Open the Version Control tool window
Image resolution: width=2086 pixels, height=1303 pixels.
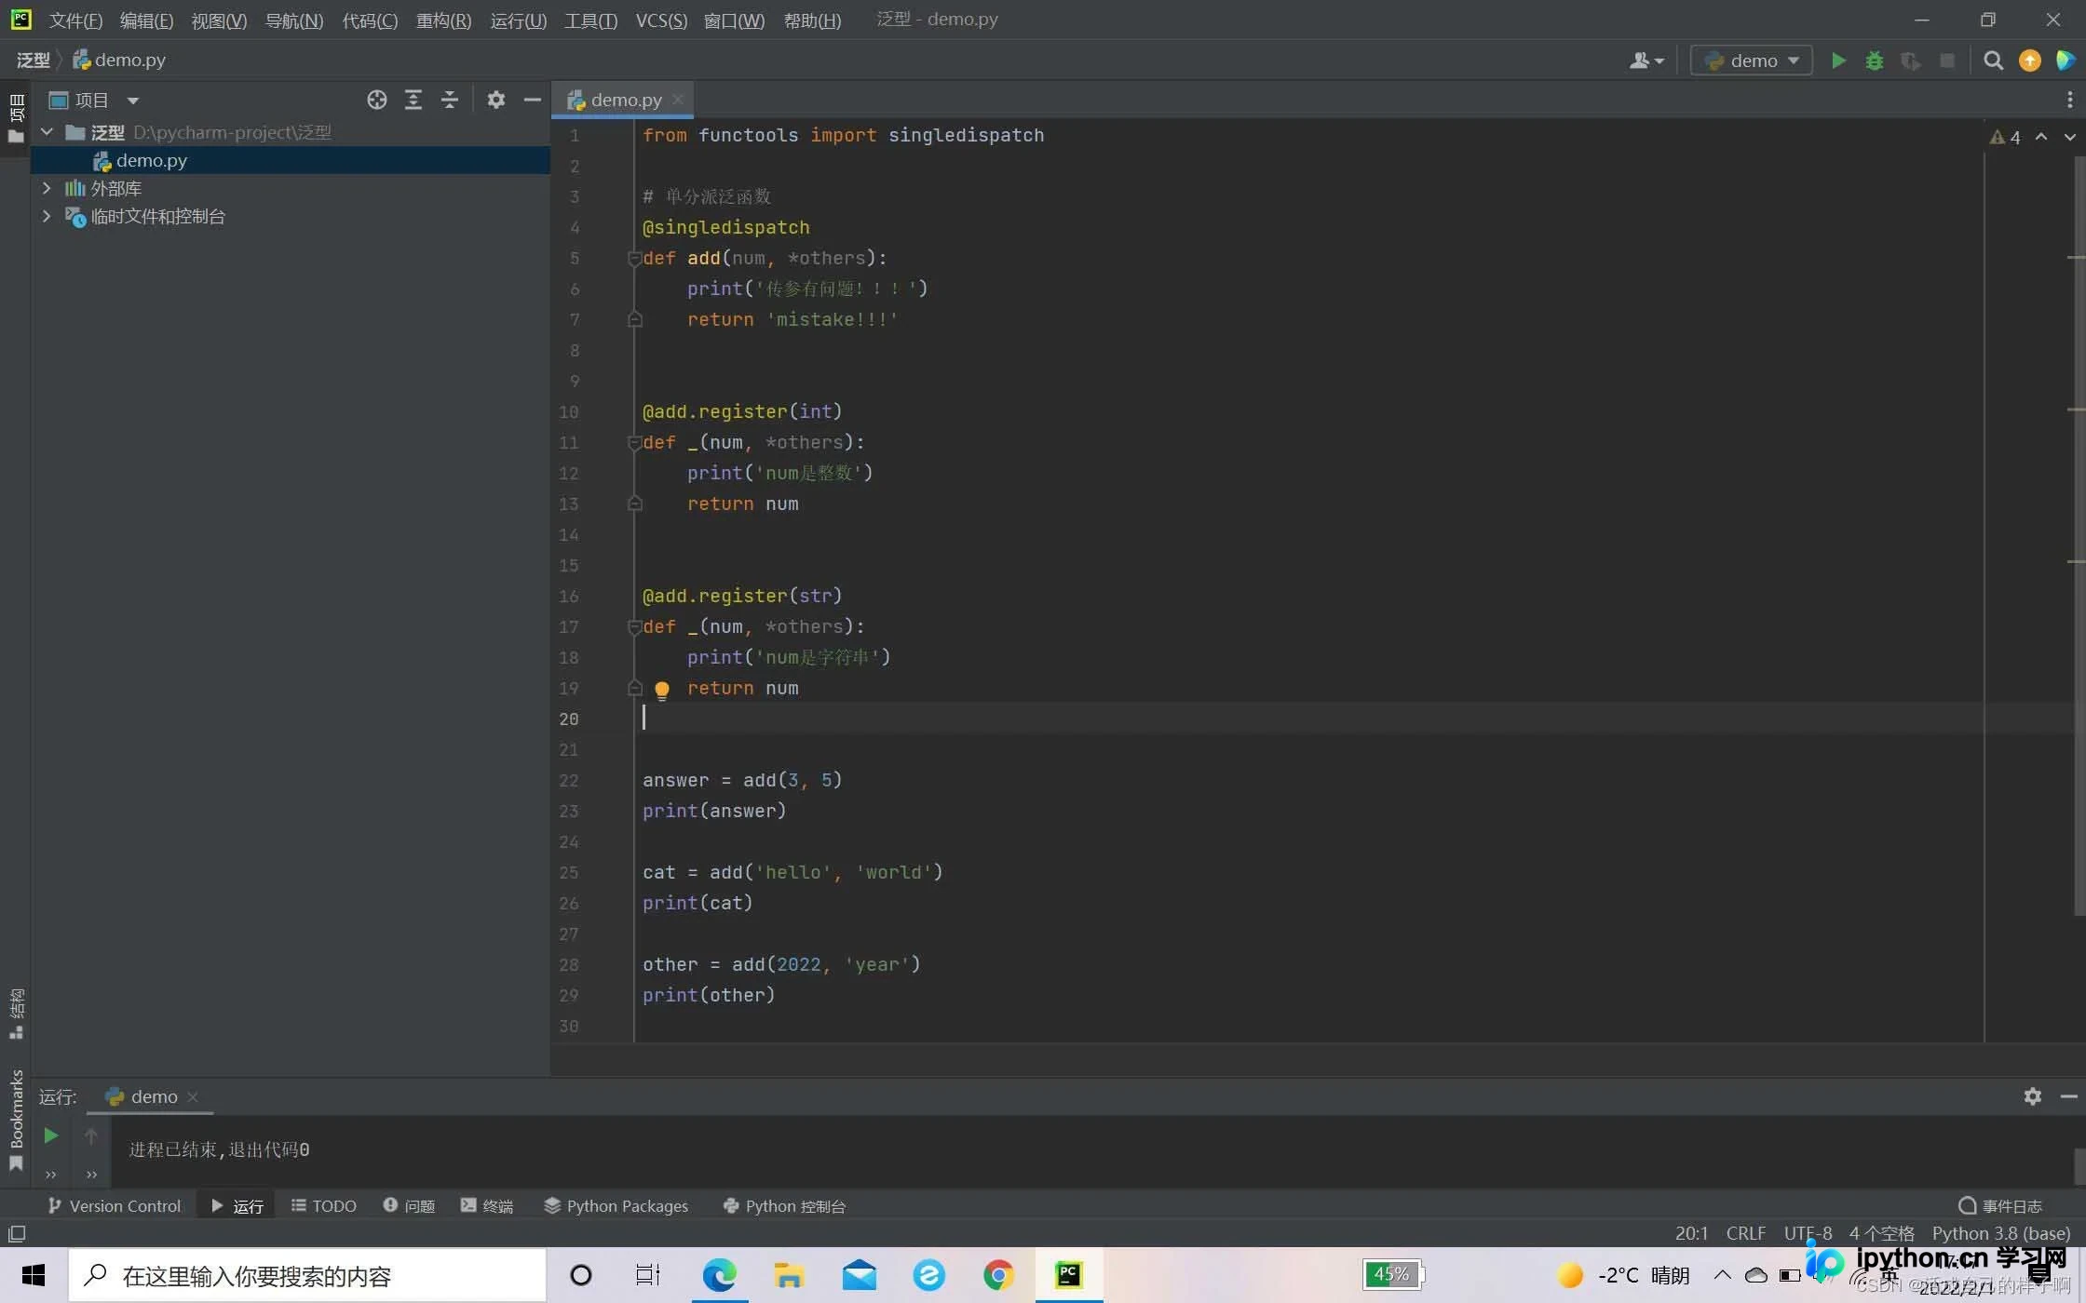coord(115,1206)
